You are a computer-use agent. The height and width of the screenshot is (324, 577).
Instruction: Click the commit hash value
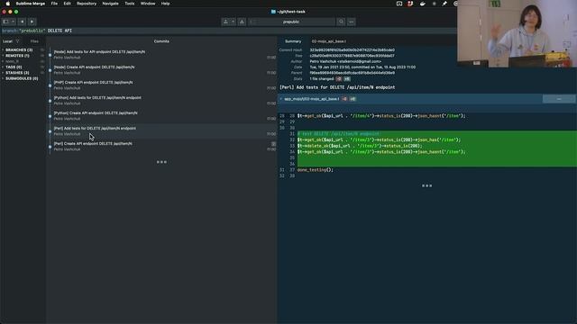tap(353, 50)
